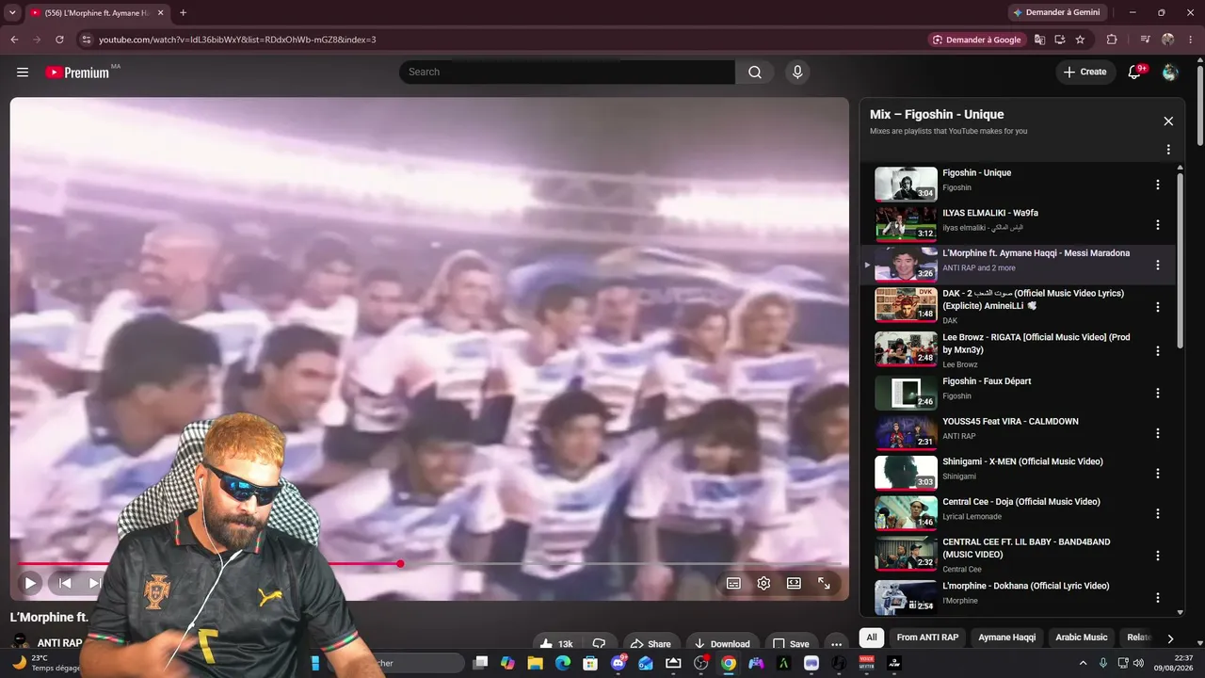Open Chrome extensions puzzle icon

point(1112,40)
